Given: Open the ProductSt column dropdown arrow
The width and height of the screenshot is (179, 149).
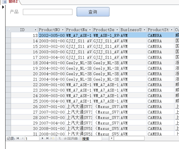Looking at the screenshot, I should click(171, 30).
